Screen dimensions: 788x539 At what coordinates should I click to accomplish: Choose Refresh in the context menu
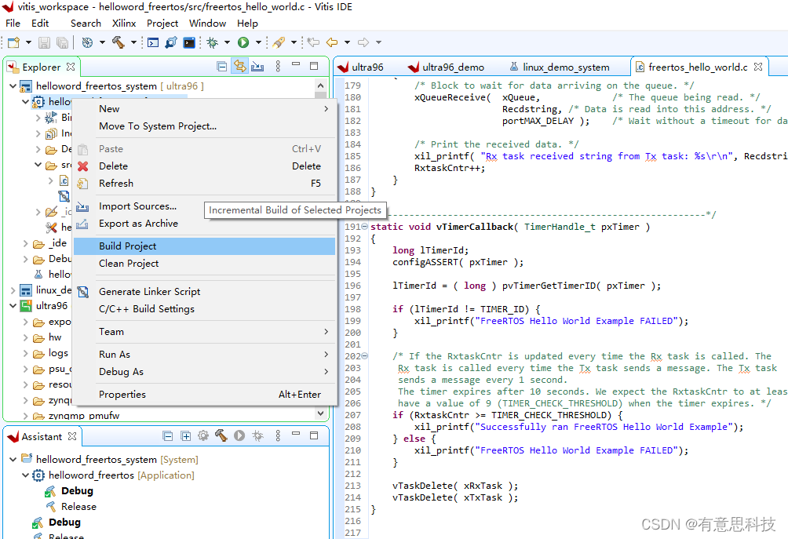coord(205,184)
